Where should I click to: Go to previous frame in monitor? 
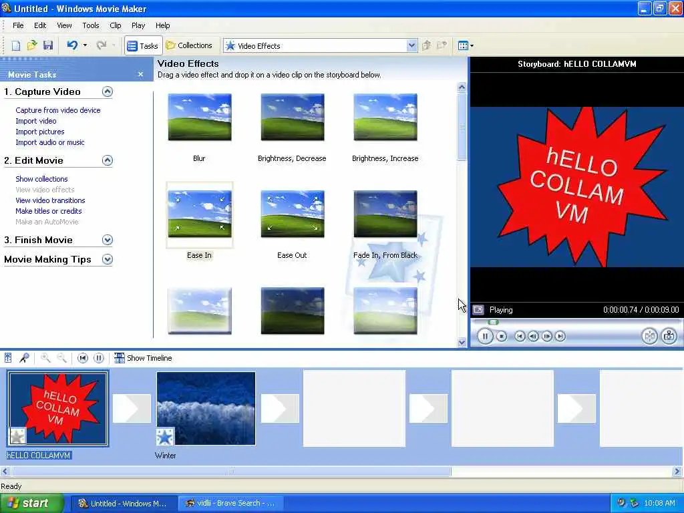coord(533,337)
